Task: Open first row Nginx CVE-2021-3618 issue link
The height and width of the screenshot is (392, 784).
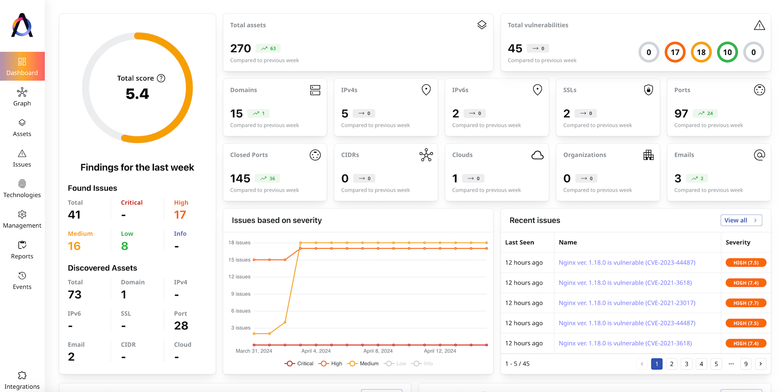Action: (625, 283)
